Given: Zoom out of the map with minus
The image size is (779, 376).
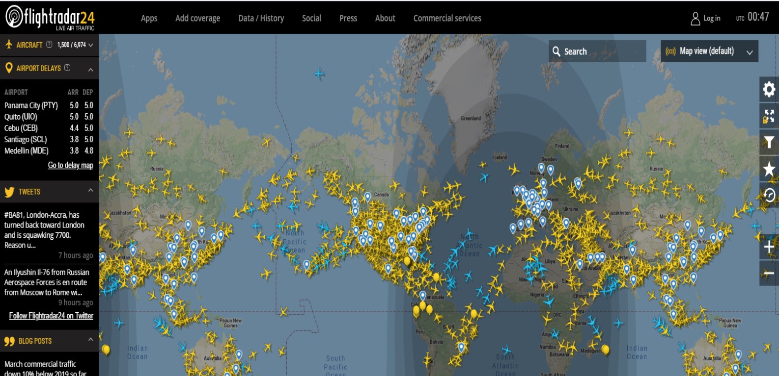Looking at the screenshot, I should [x=769, y=273].
